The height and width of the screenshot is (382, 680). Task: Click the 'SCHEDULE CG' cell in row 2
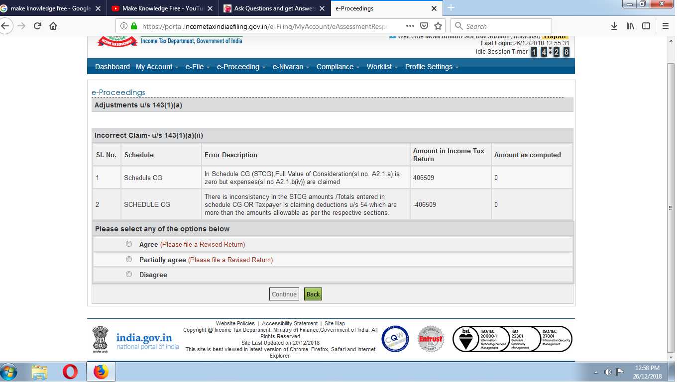[x=161, y=204]
